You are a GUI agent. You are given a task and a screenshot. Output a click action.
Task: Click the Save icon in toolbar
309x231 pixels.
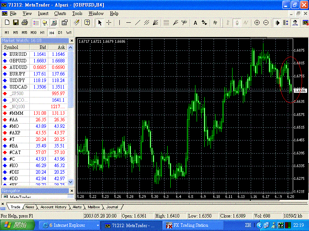[16, 23]
